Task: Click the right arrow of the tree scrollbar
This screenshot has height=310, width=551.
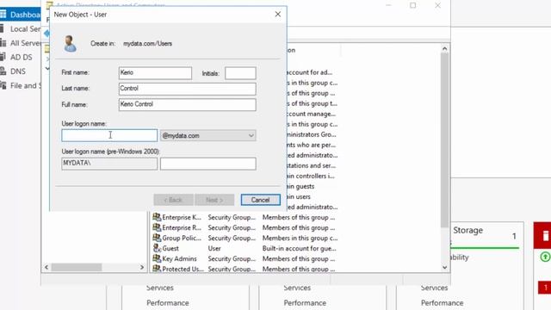Action: [142, 268]
